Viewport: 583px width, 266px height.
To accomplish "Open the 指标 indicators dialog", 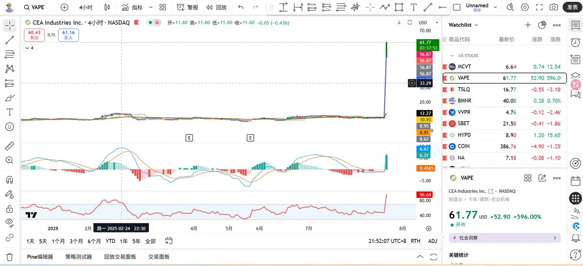I will tap(132, 7).
